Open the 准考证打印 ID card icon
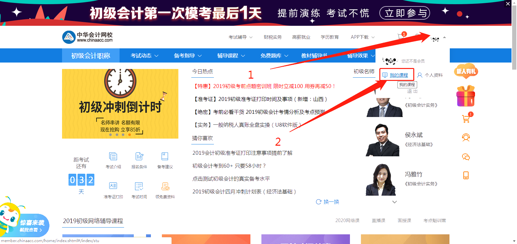The image size is (517, 244). (x=113, y=186)
